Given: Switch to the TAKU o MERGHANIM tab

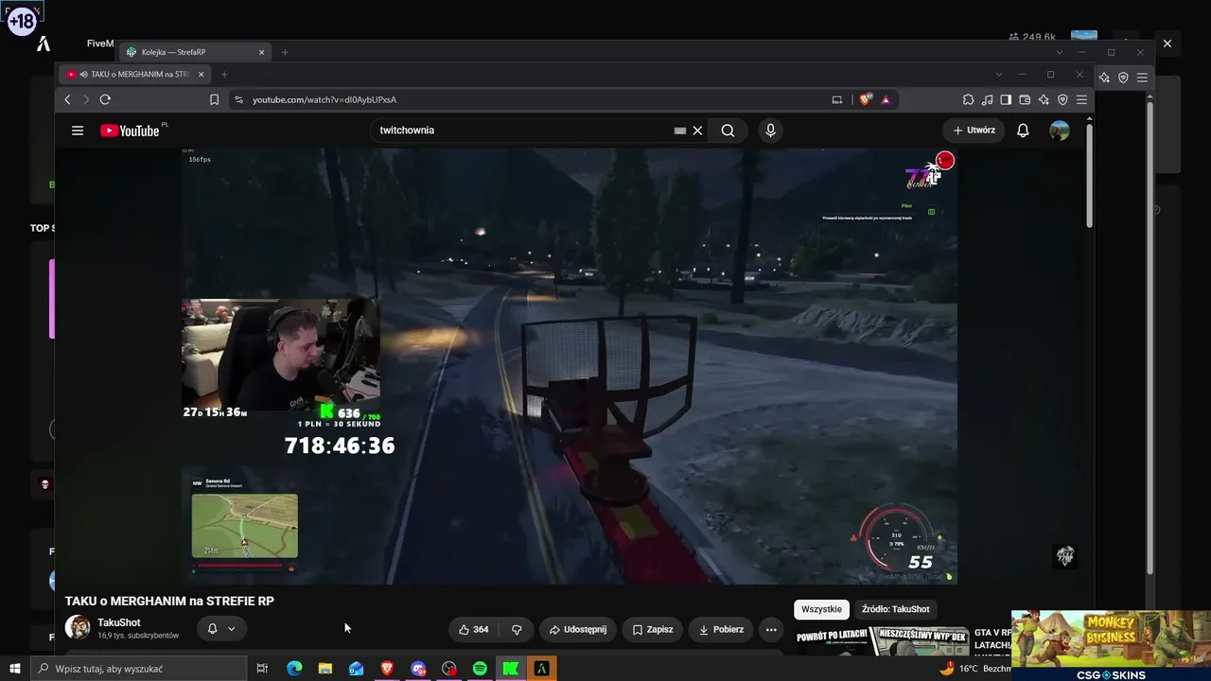Looking at the screenshot, I should pyautogui.click(x=134, y=75).
